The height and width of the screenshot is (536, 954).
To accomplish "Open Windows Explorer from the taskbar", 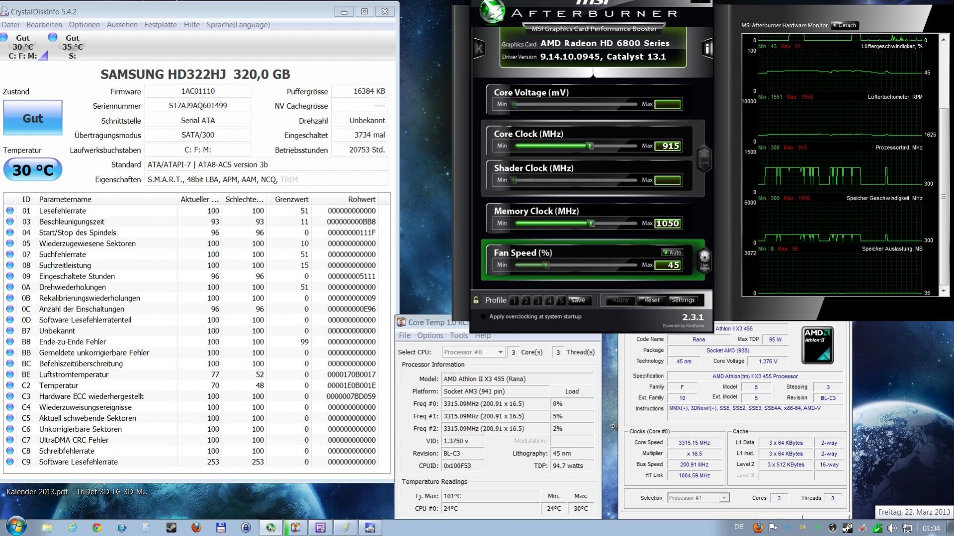I will click(47, 528).
